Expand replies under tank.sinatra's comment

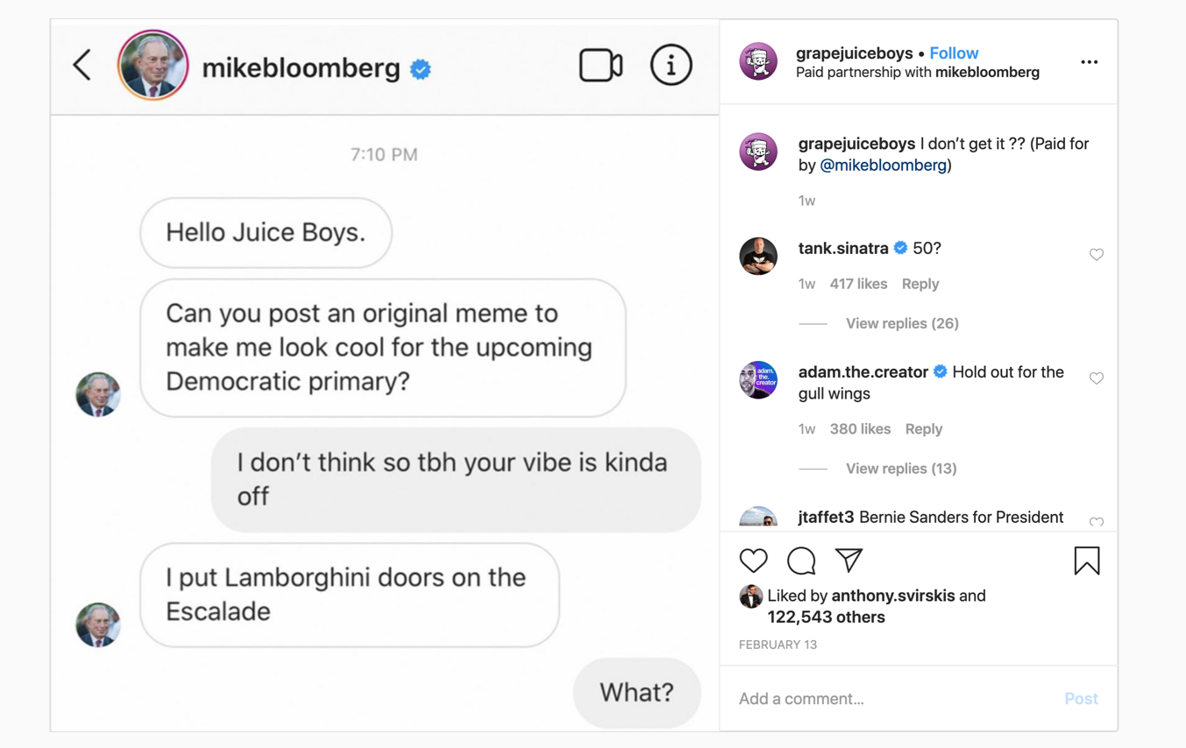click(902, 323)
